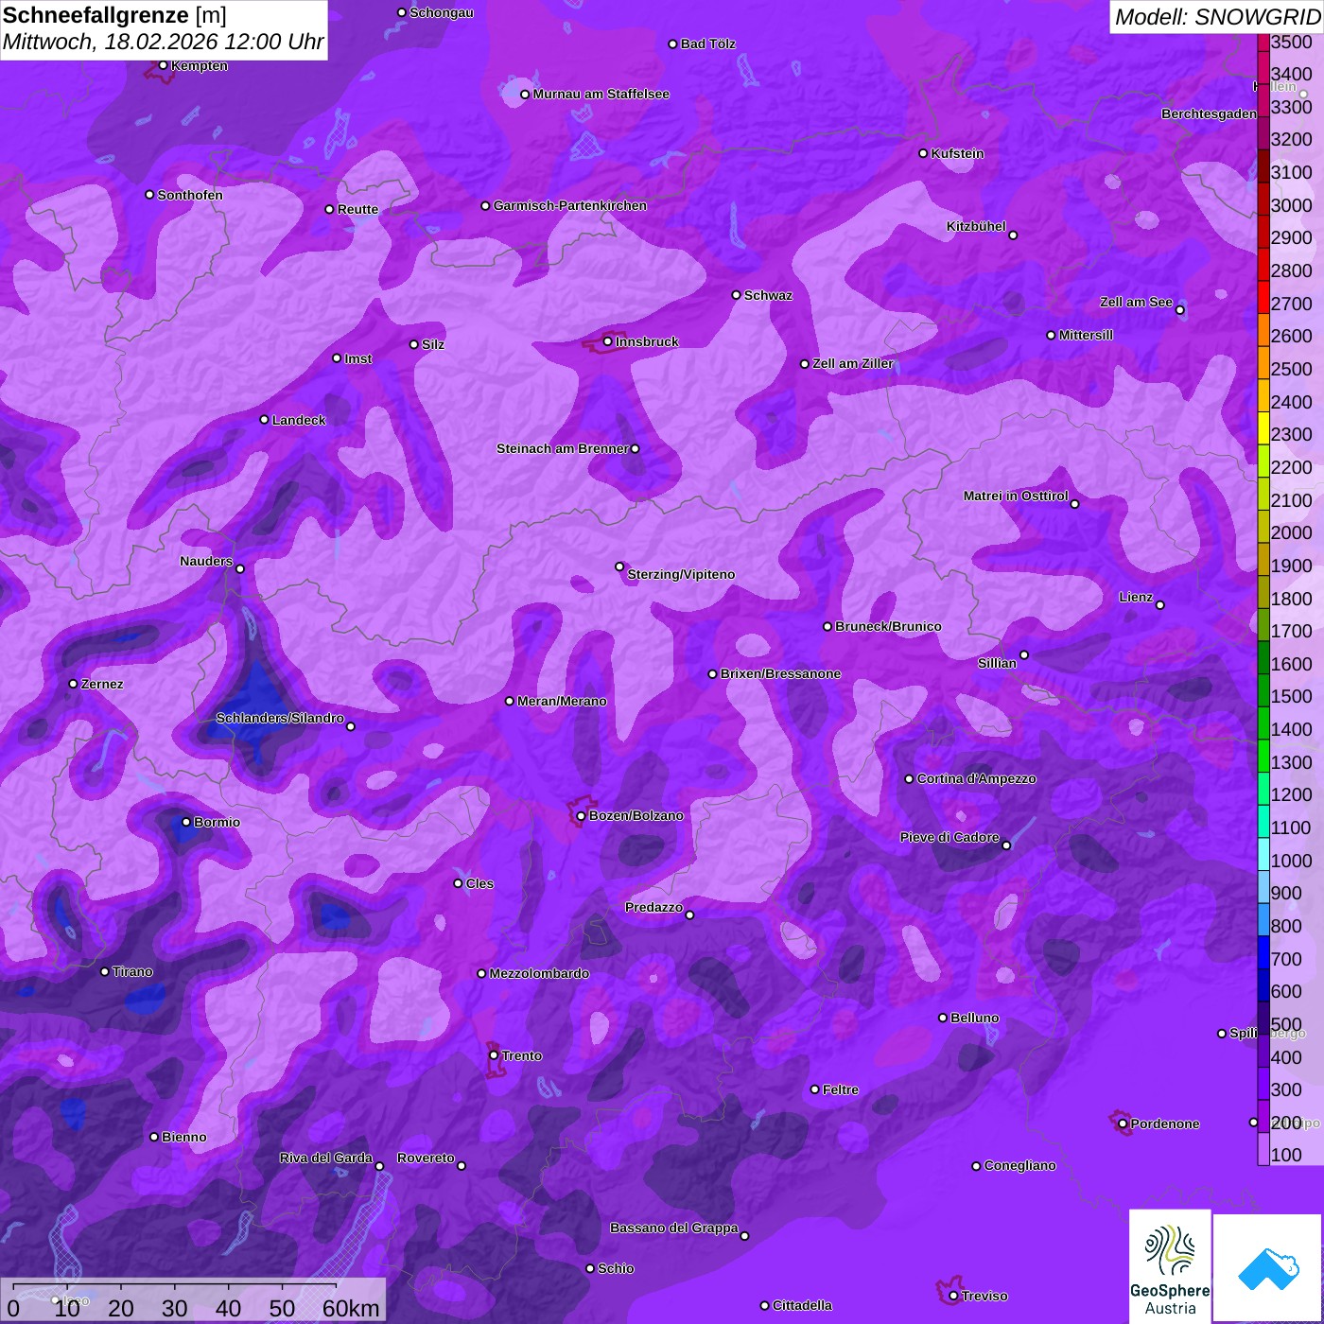
Task: Select the Innsbruck city marker dot
Action: point(608,341)
